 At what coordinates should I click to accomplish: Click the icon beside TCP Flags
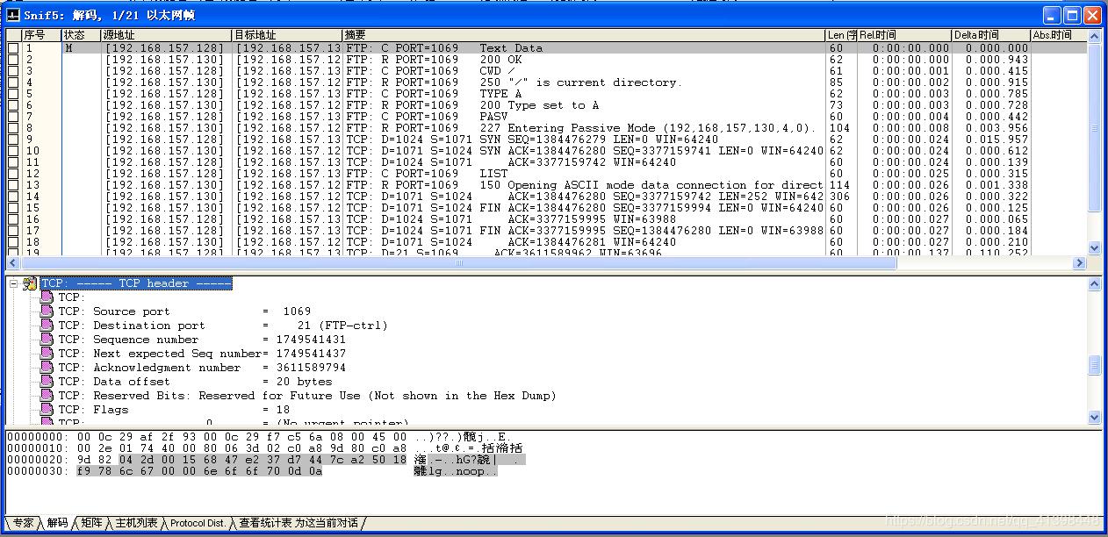47,410
